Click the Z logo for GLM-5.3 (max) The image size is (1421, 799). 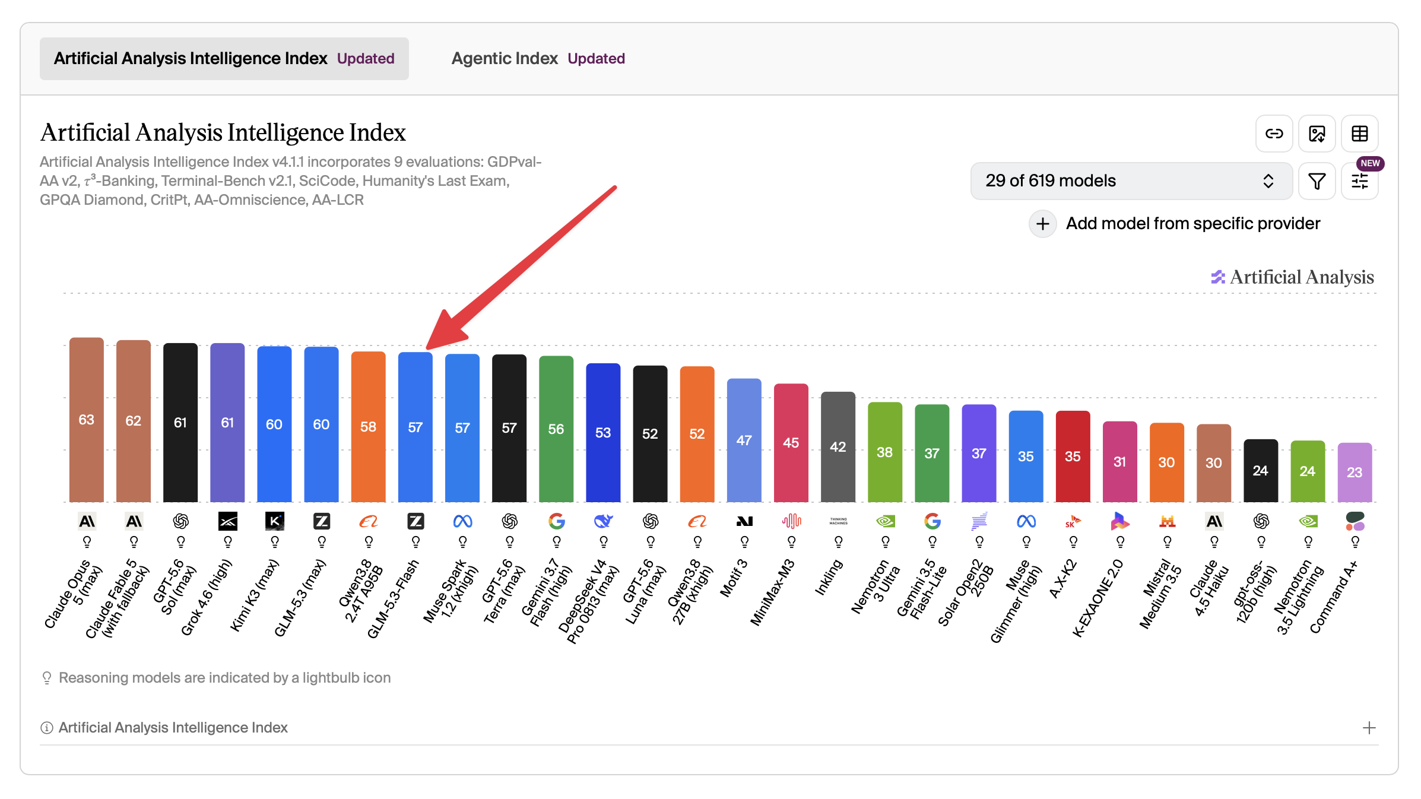(321, 521)
